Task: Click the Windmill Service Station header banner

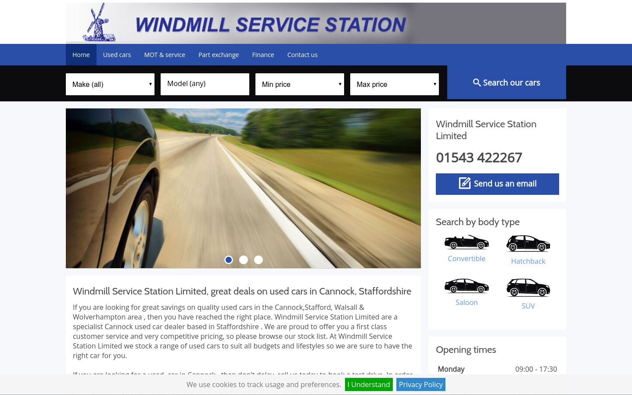Action: click(x=316, y=23)
